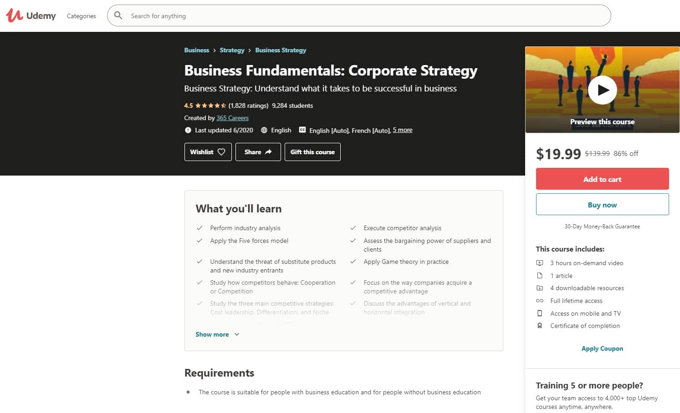
Task: Click the Share button
Action: tap(258, 152)
